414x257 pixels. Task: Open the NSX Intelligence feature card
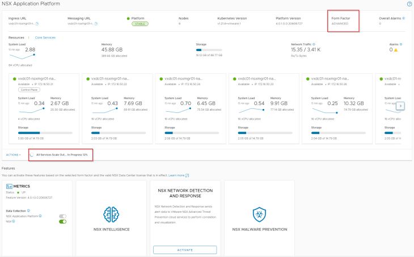tap(111, 218)
